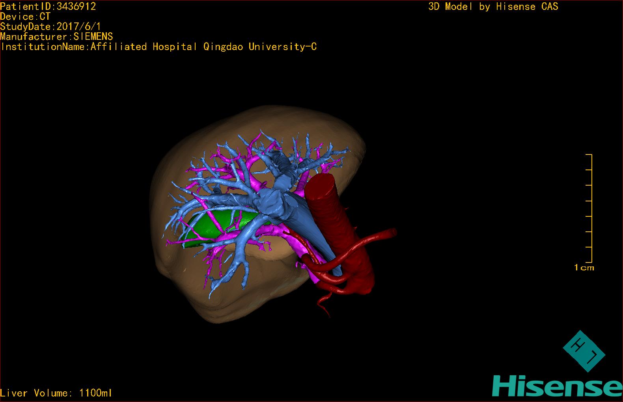Pick the large dark red vessel trunk
The width and height of the screenshot is (623, 402).
click(338, 233)
